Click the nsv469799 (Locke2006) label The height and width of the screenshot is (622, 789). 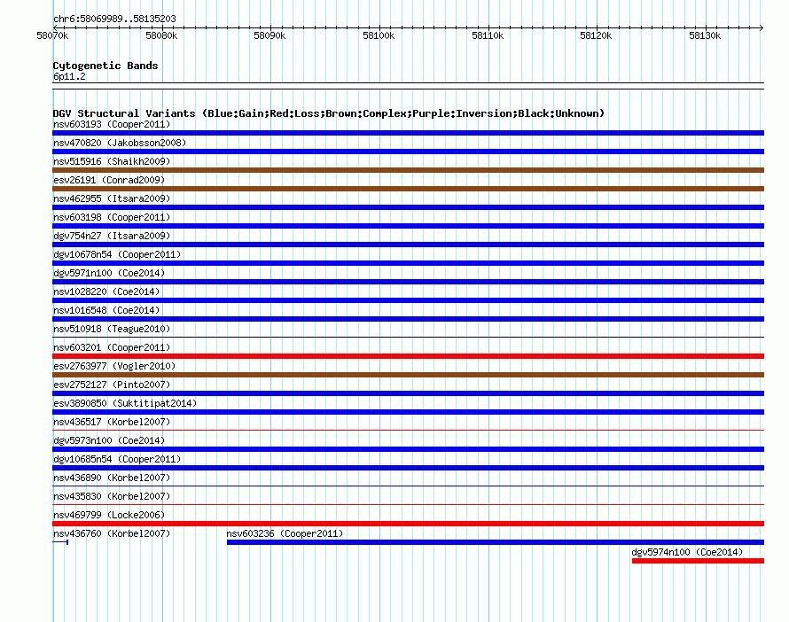[109, 515]
